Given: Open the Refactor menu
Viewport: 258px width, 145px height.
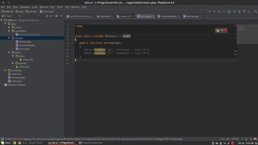Looking at the screenshot, I should (x=44, y=7).
